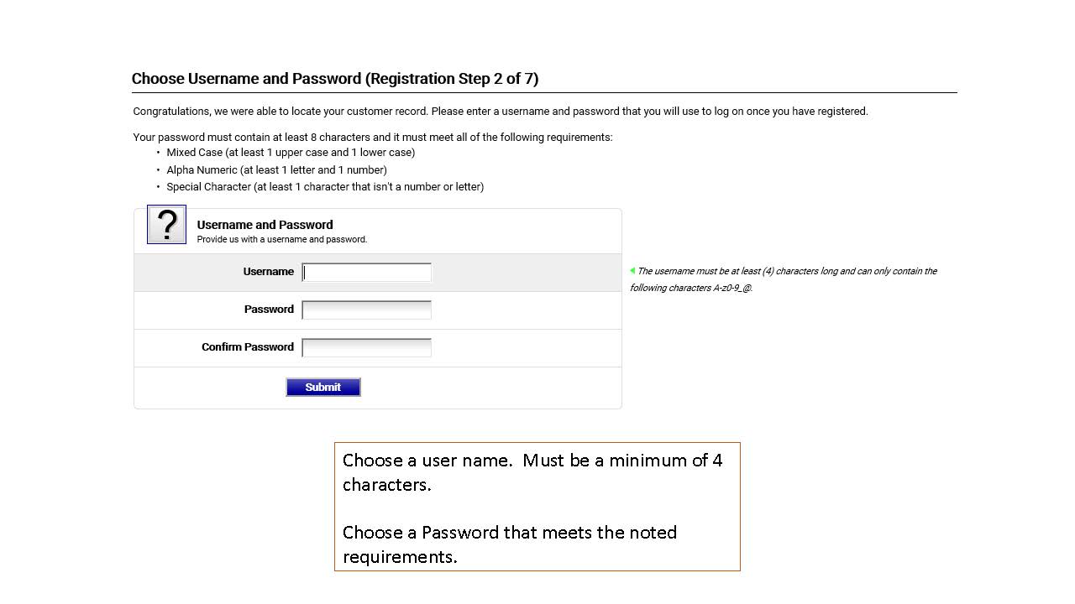Click the Confirm Password label
1075x604 pixels.
click(x=247, y=347)
